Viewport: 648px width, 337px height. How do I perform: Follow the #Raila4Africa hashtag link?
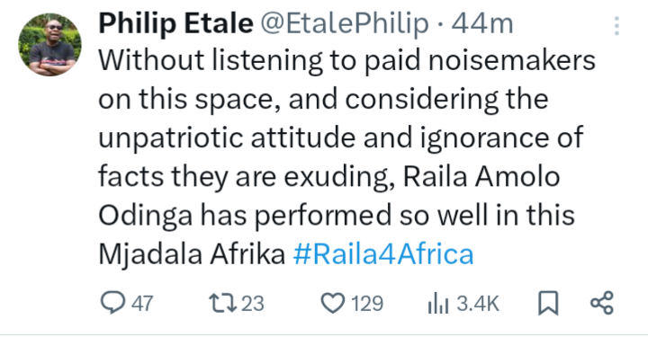pyautogui.click(x=383, y=254)
